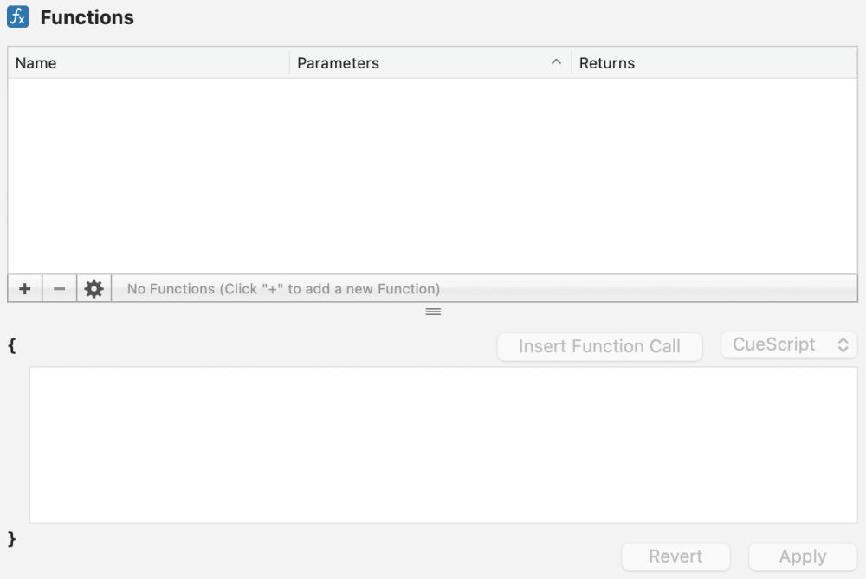This screenshot has width=866, height=579.
Task: Open the CueScript language dropdown
Action: coord(789,344)
